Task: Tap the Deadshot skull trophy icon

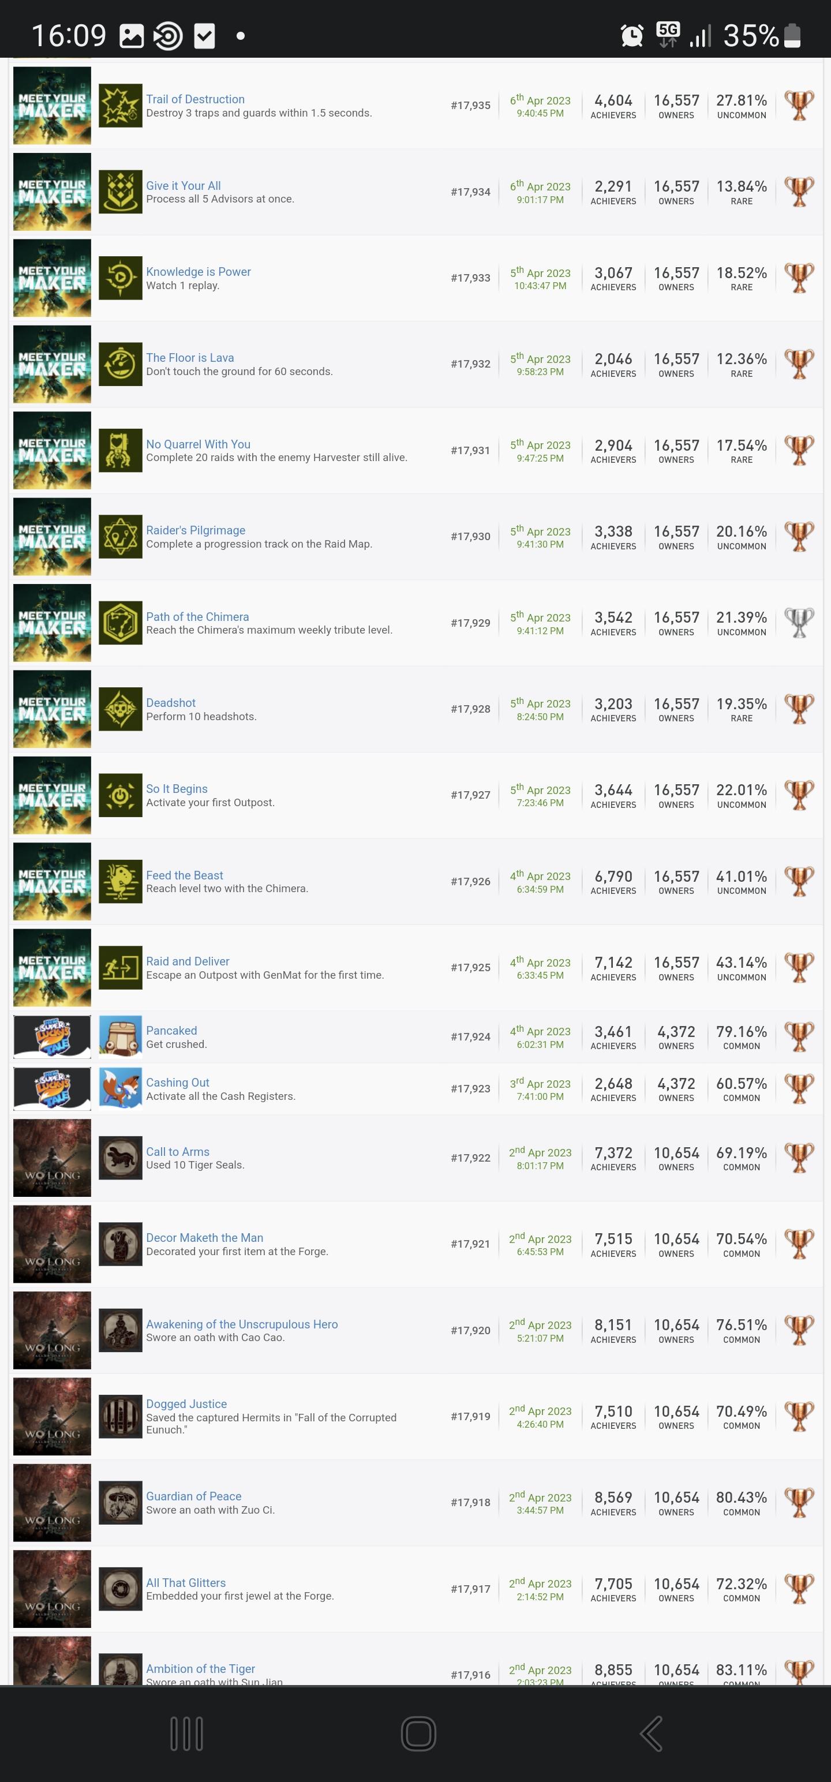Action: (x=121, y=709)
